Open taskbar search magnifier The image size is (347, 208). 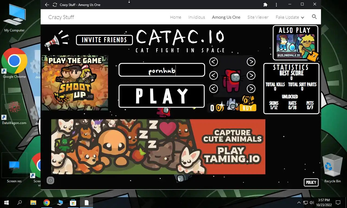point(20,202)
